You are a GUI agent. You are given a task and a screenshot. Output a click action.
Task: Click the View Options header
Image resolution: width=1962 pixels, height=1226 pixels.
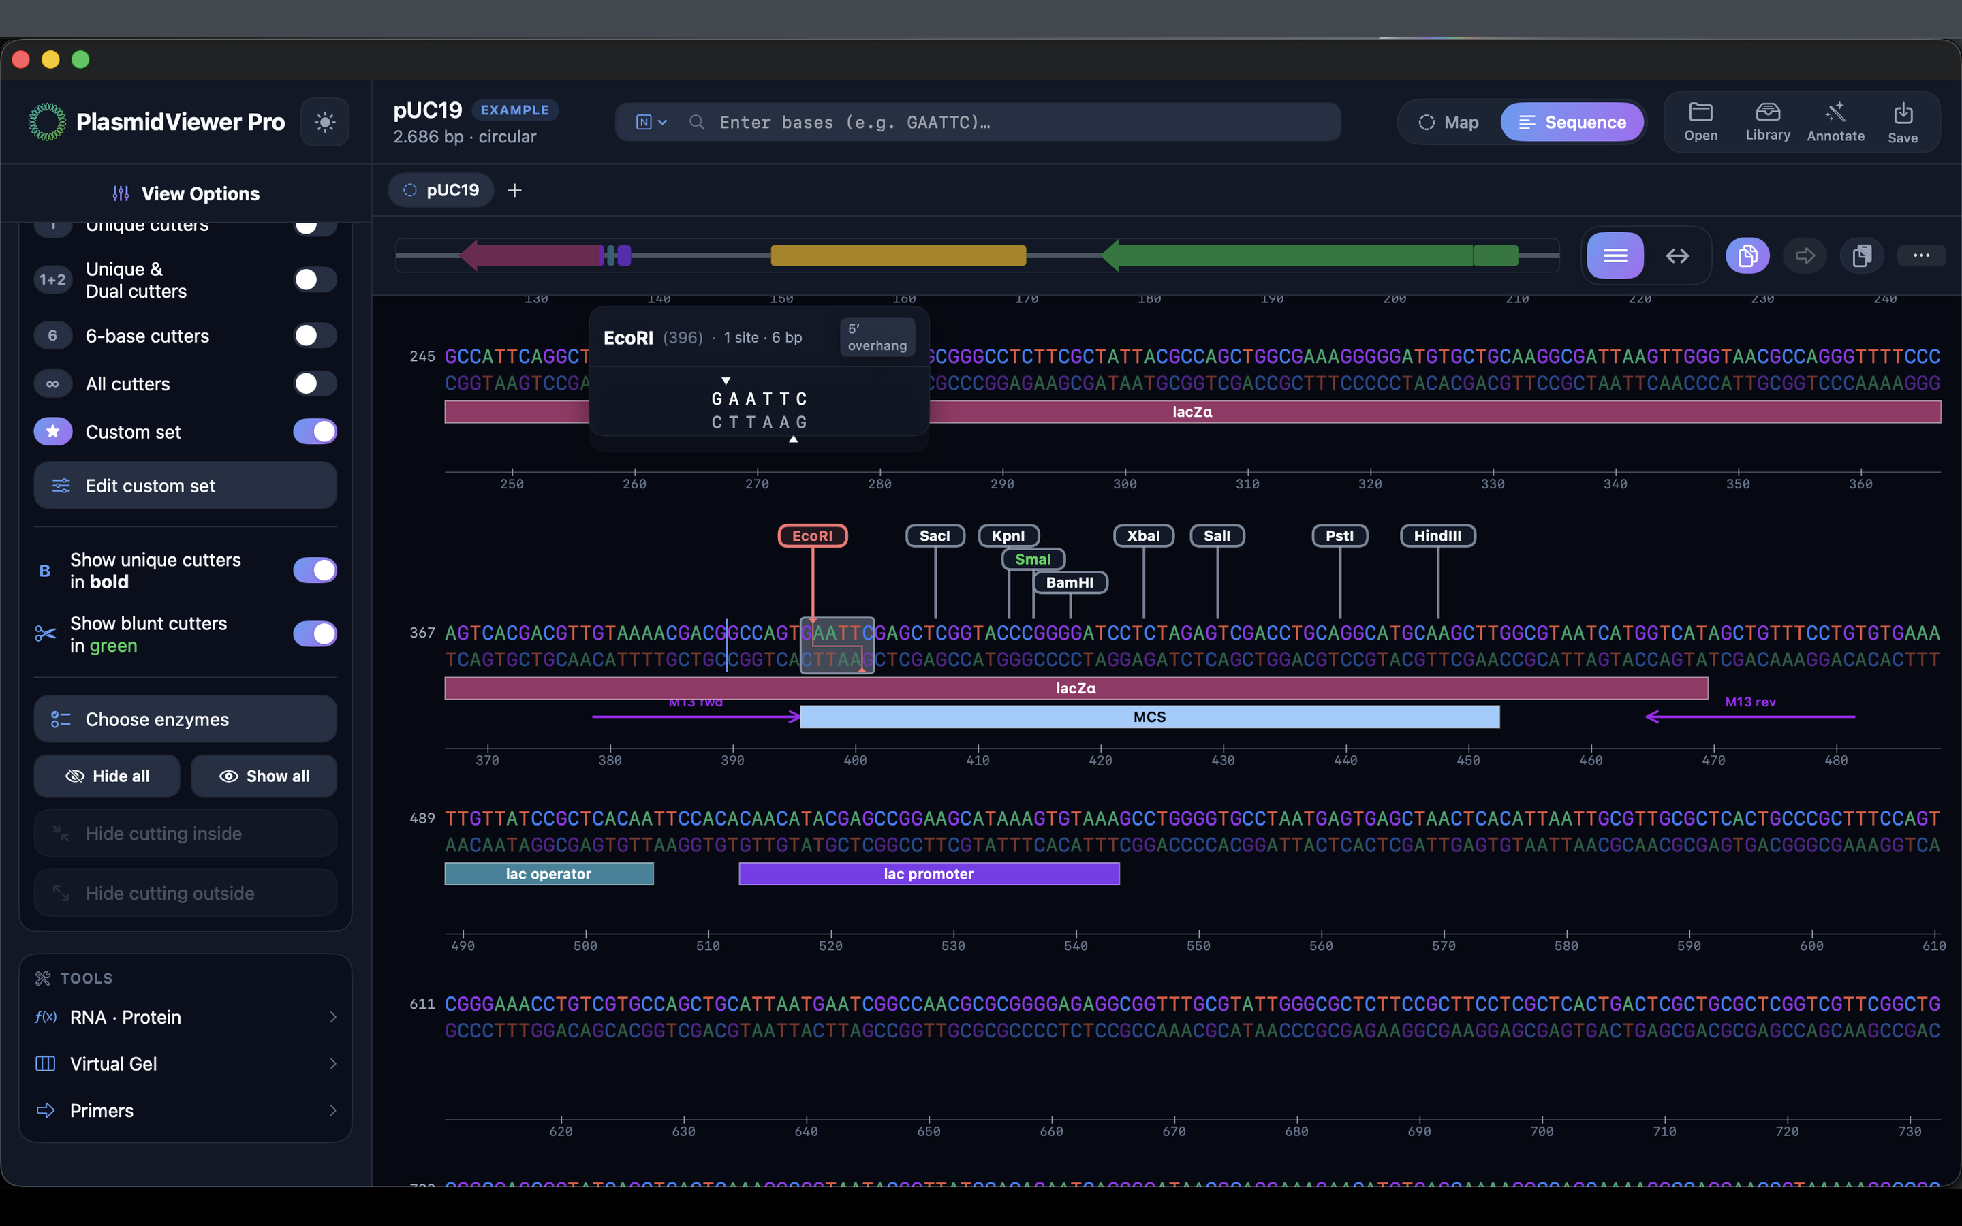click(x=186, y=194)
